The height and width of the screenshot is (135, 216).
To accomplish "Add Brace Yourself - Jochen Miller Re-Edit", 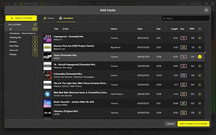I will (x=199, y=103).
